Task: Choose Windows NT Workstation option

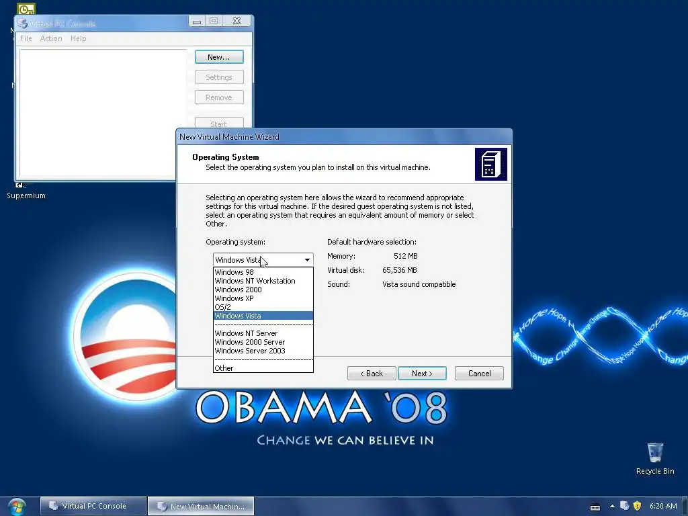Action: pyautogui.click(x=263, y=281)
